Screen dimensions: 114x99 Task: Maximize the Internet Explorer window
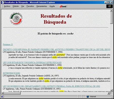click(x=108, y=2)
